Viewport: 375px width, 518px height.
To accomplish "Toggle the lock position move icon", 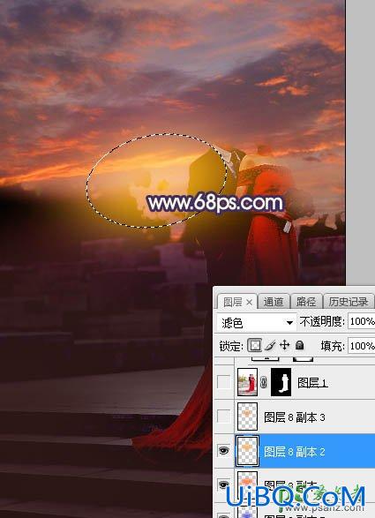I will (284, 346).
